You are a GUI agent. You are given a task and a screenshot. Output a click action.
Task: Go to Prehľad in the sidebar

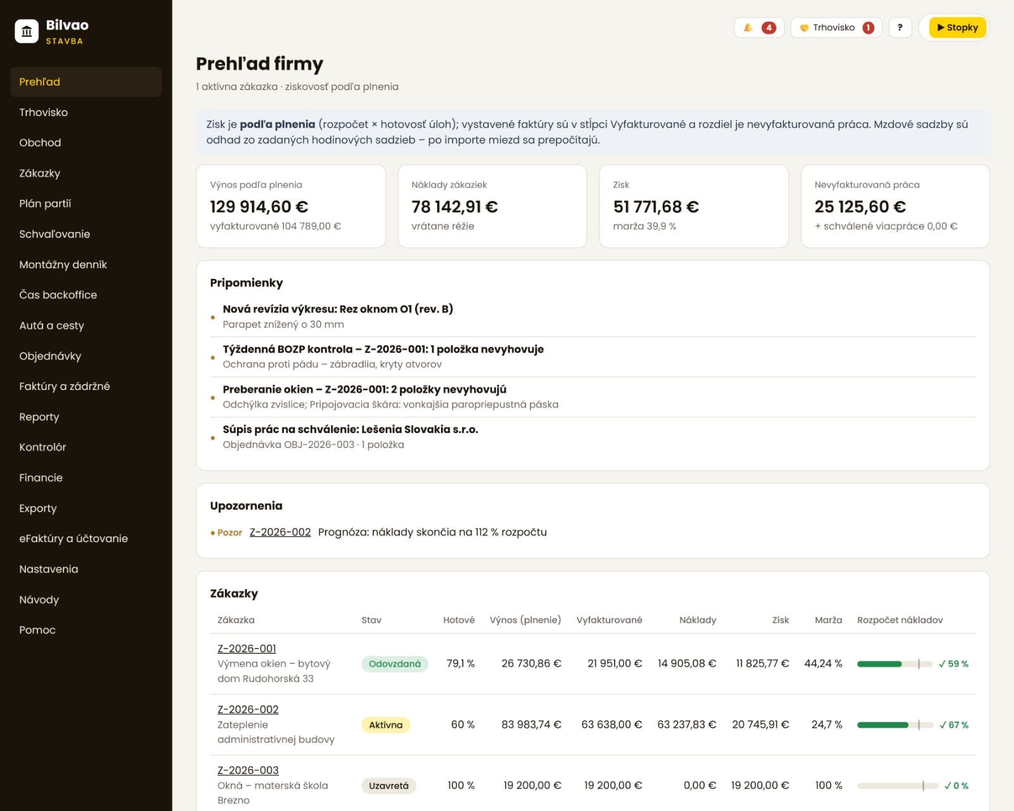tap(86, 82)
